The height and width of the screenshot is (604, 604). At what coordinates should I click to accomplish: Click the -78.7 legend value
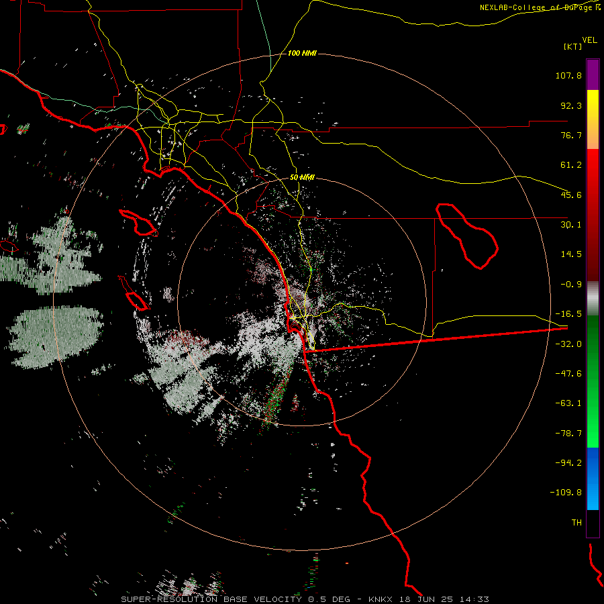[x=568, y=434]
